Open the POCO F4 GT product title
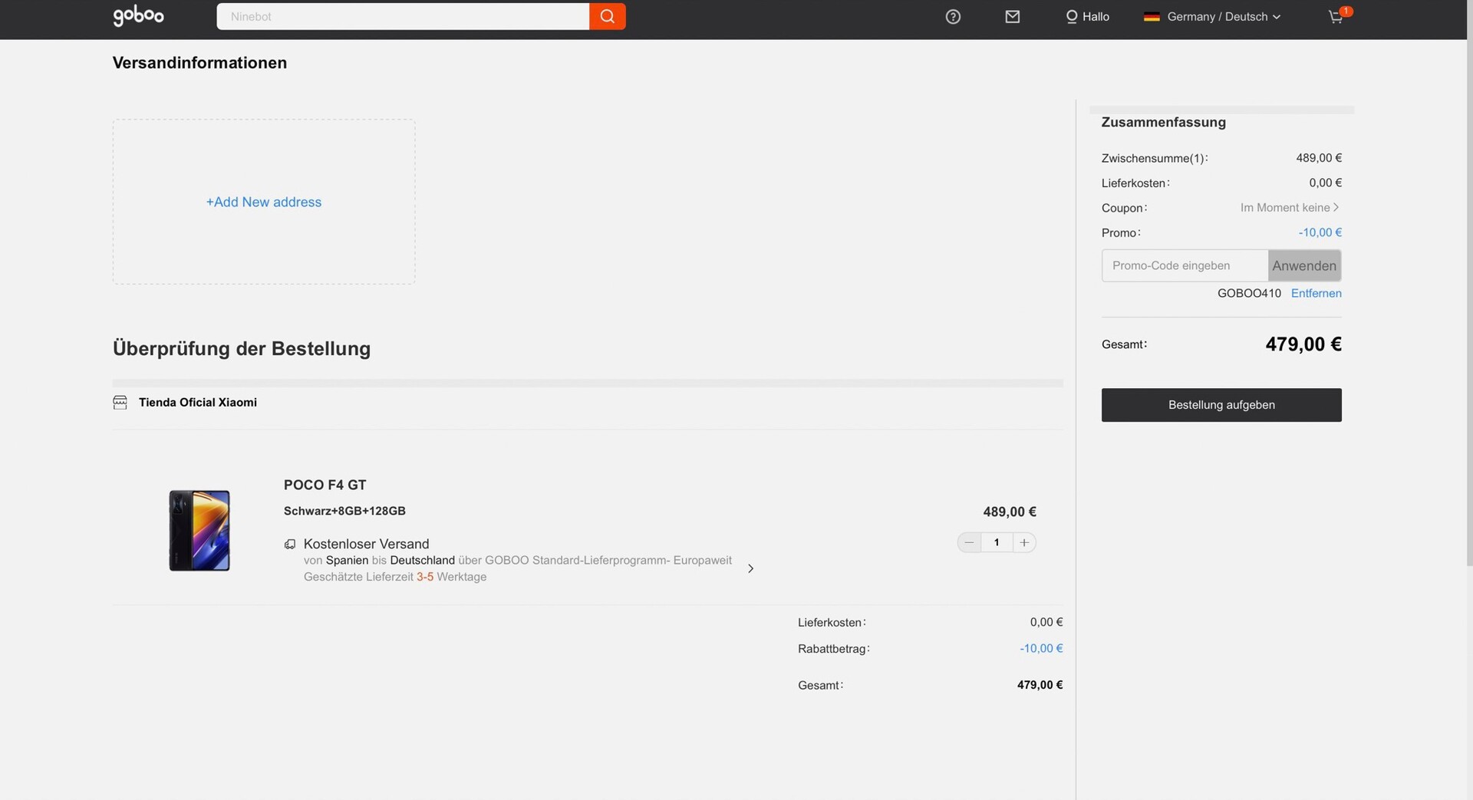This screenshot has width=1473, height=800. [325, 485]
